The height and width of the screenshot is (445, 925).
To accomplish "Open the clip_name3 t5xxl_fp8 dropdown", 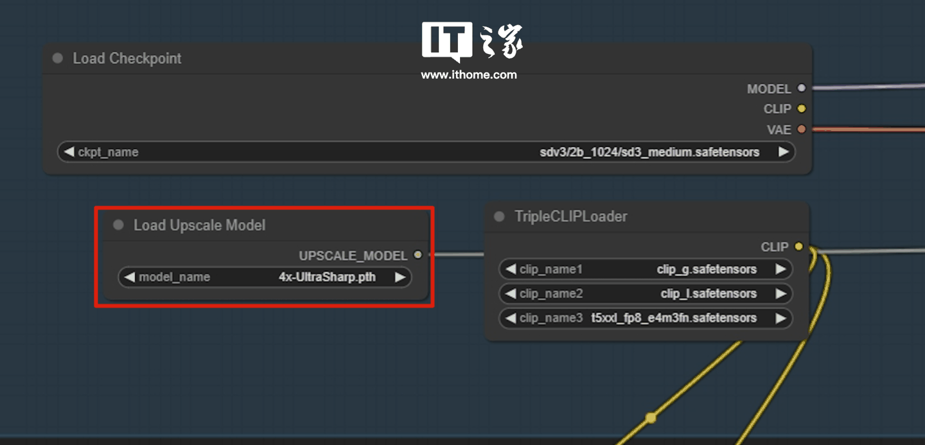I will click(x=645, y=318).
